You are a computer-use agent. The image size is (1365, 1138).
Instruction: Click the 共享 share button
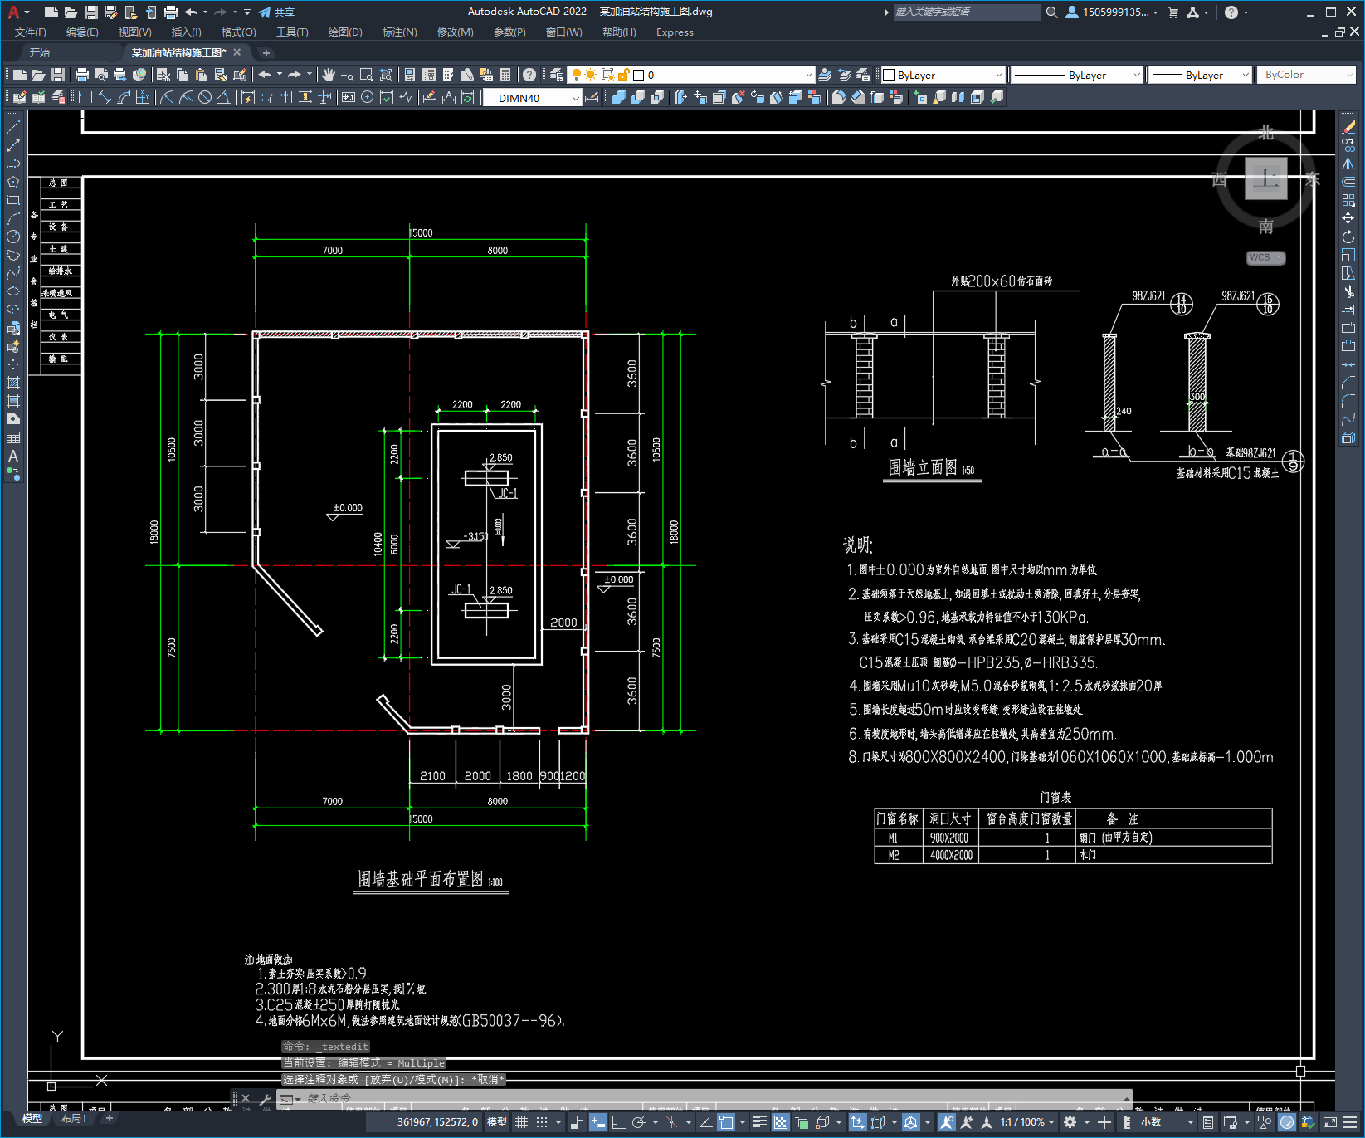[x=276, y=12]
